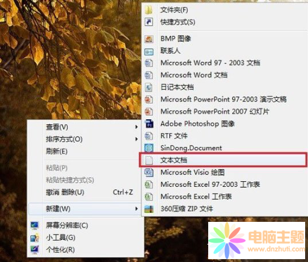Open the www.dnzhuti.com watermark link
The image size is (308, 262).
pos(276,249)
